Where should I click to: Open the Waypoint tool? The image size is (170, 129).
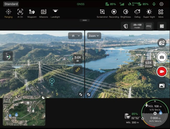pyautogui.click(x=32, y=13)
